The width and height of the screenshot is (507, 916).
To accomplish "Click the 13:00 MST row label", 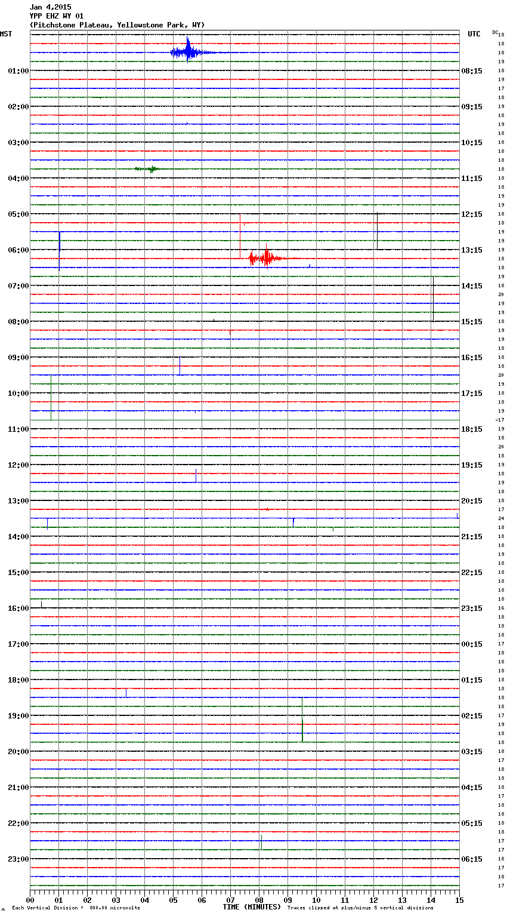I will [18, 501].
